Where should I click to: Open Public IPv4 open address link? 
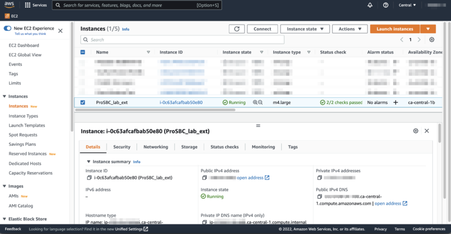(x=253, y=178)
